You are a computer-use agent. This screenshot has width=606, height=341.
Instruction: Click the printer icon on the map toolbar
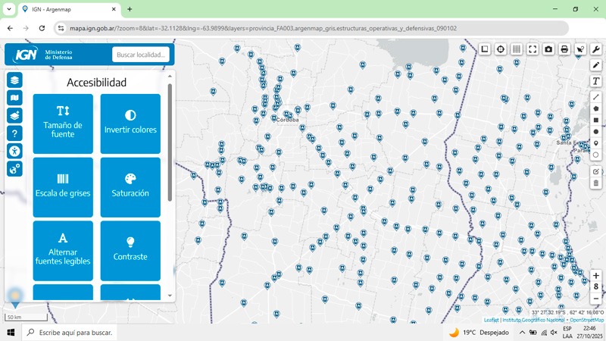pos(564,49)
